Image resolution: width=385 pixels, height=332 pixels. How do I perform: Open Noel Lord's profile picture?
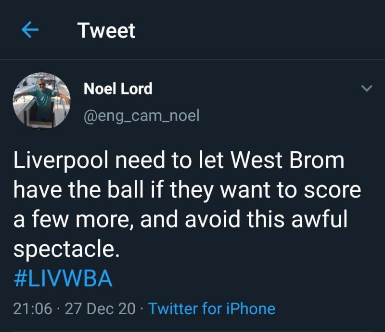[x=41, y=100]
